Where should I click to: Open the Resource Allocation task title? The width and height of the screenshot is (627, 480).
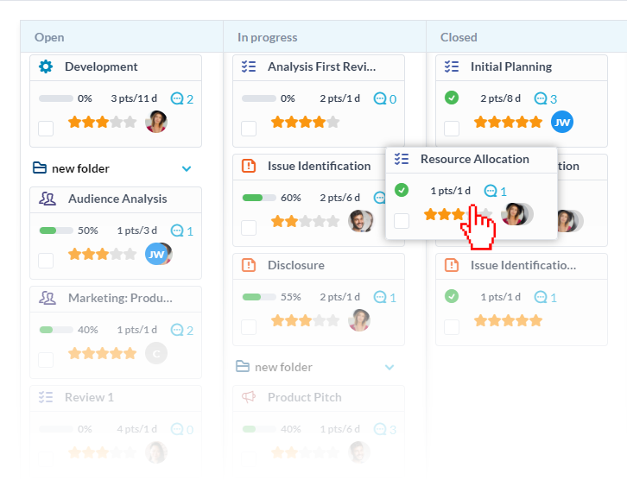pos(474,159)
